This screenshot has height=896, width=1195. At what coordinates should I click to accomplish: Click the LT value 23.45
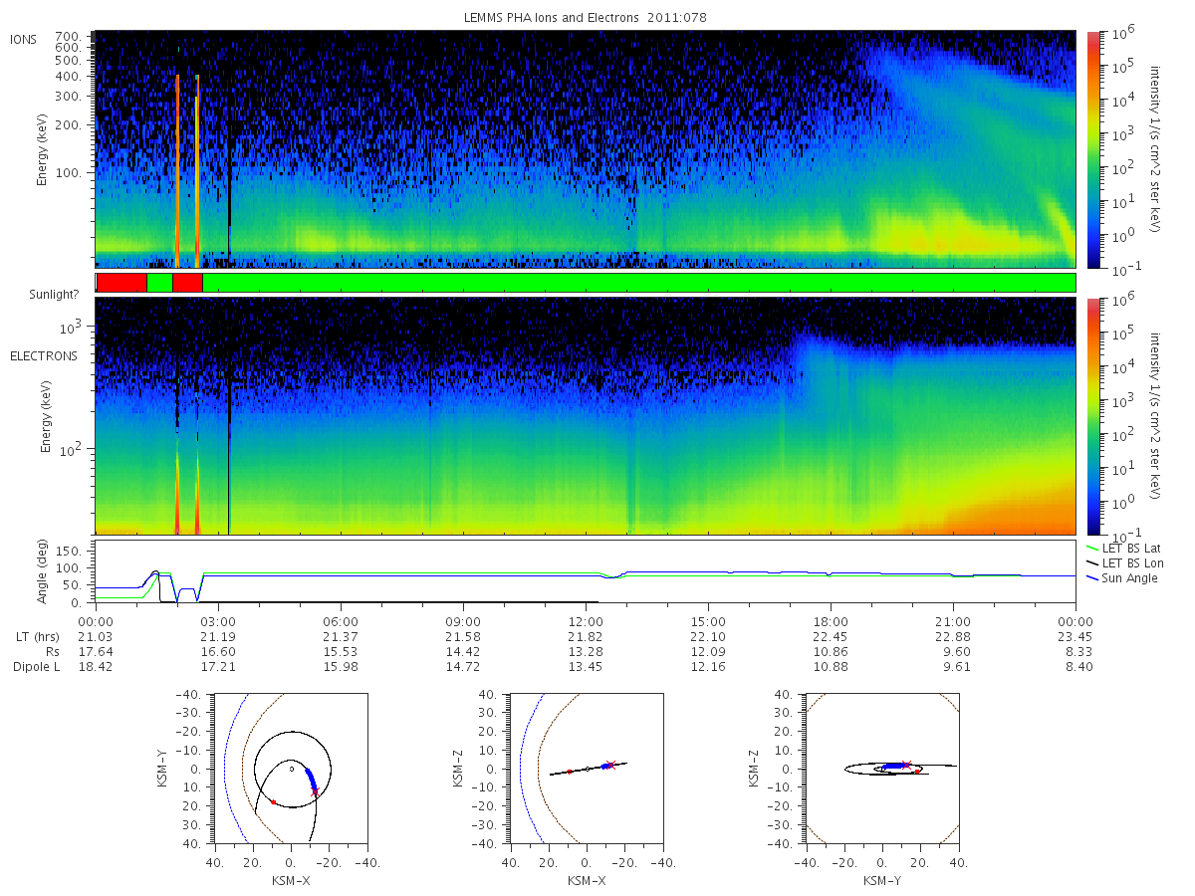(x=1075, y=636)
